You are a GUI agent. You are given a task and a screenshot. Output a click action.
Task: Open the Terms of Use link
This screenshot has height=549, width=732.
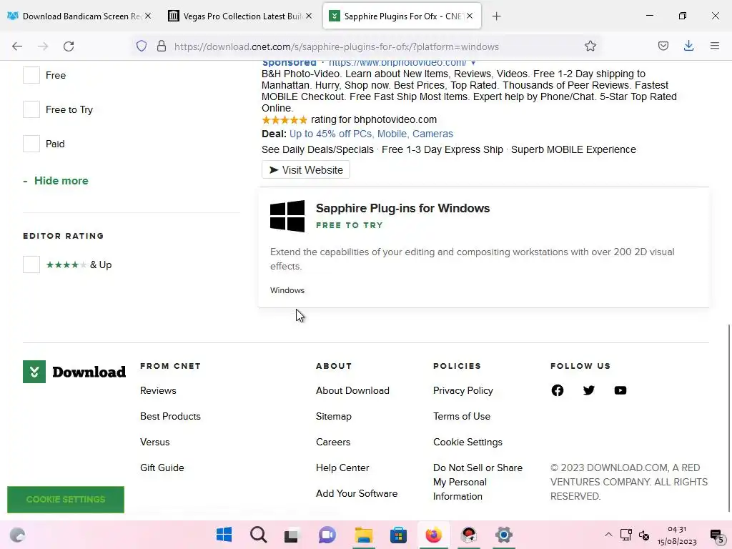point(462,417)
